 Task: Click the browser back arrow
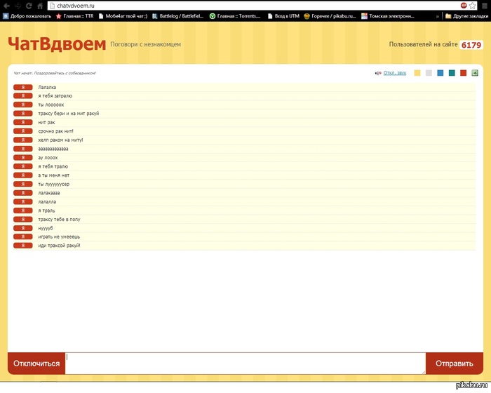6,6
